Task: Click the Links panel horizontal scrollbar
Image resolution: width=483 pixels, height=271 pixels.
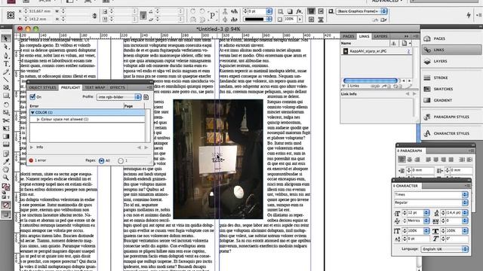Action: 371,81
